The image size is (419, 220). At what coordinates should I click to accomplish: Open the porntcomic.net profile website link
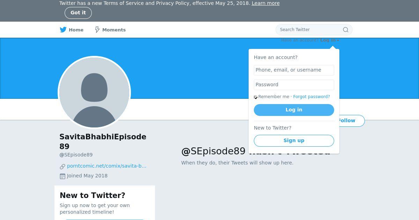106,166
